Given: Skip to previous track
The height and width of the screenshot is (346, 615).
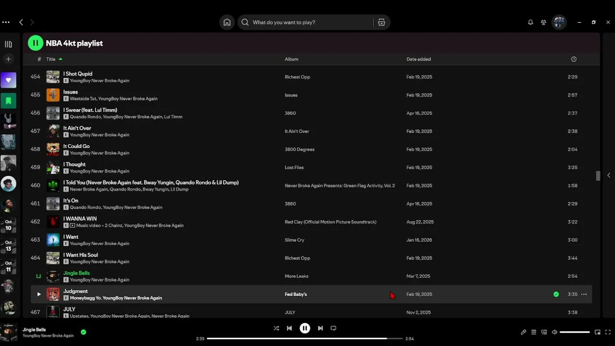Looking at the screenshot, I should click(x=289, y=328).
